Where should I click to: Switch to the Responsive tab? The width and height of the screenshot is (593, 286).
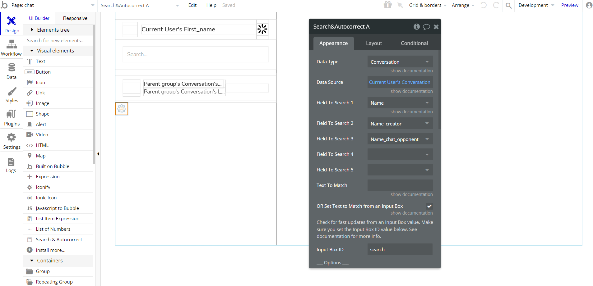(x=75, y=18)
